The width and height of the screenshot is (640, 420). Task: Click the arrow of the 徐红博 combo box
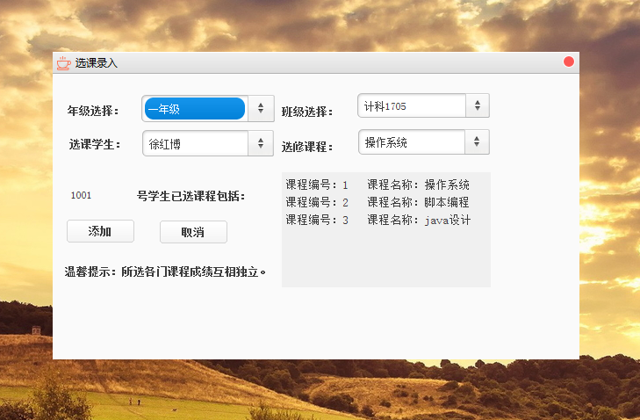click(261, 143)
